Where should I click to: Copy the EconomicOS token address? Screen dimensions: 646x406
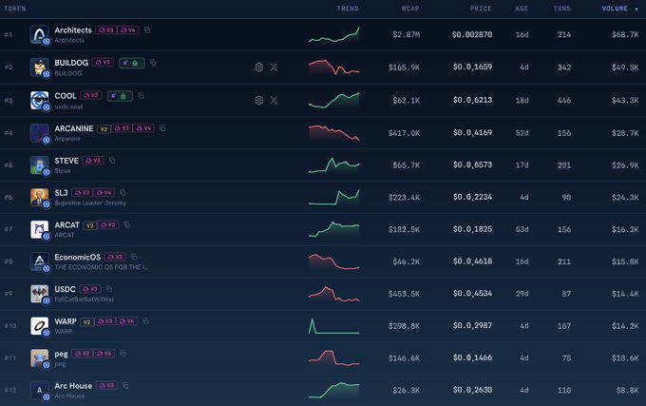(134, 257)
